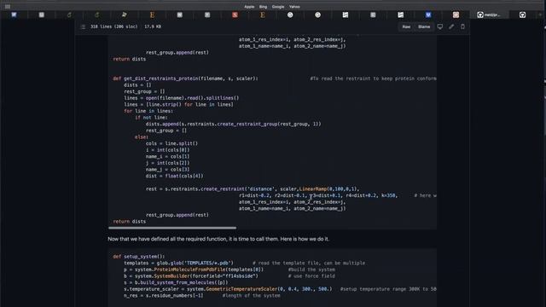
Task: Click the GeometricTemperatureScaler code text
Action: click(241, 289)
